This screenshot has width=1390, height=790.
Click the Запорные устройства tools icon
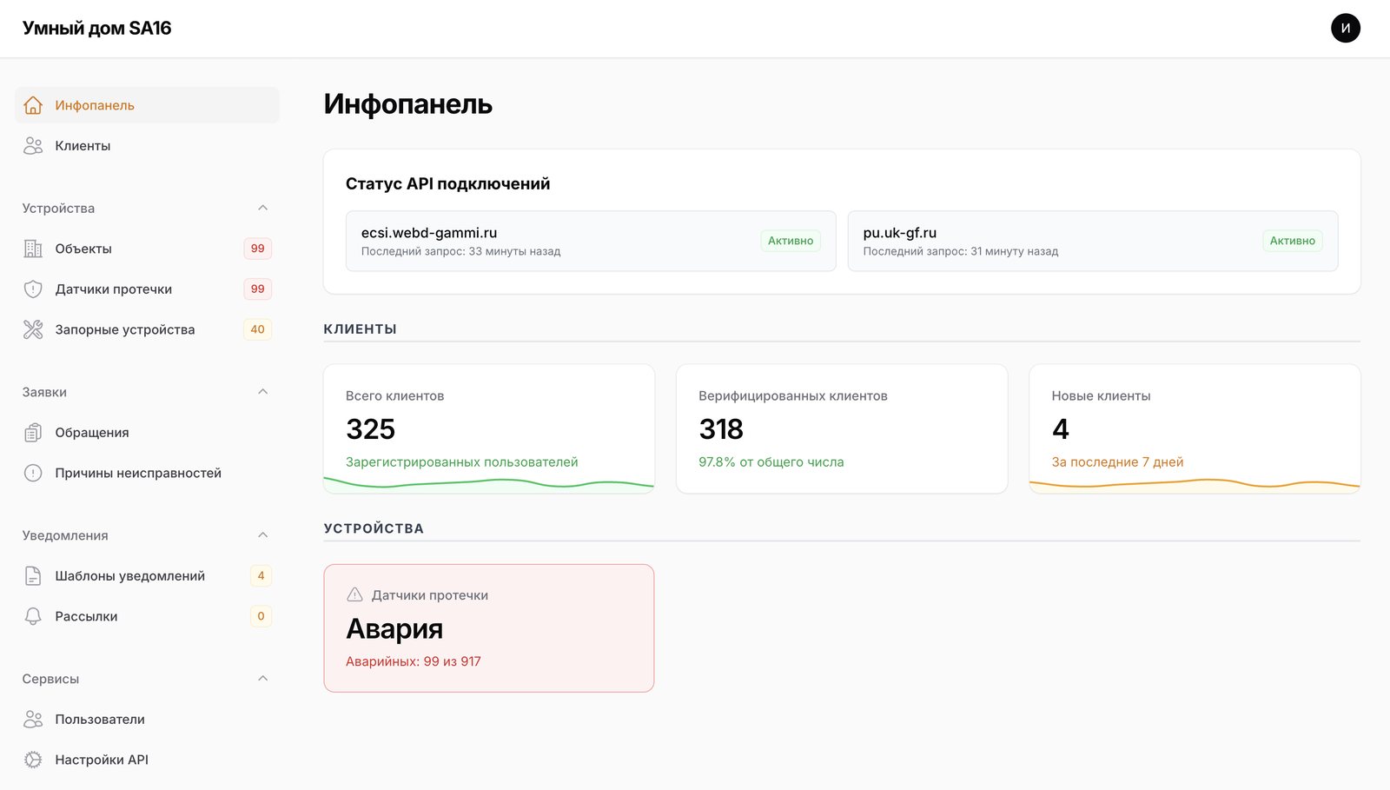click(x=33, y=329)
